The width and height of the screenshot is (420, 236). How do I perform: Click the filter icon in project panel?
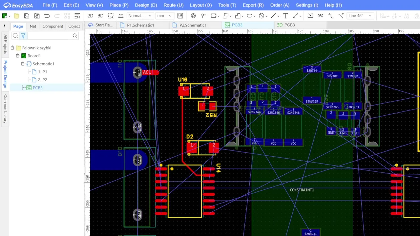point(23,36)
